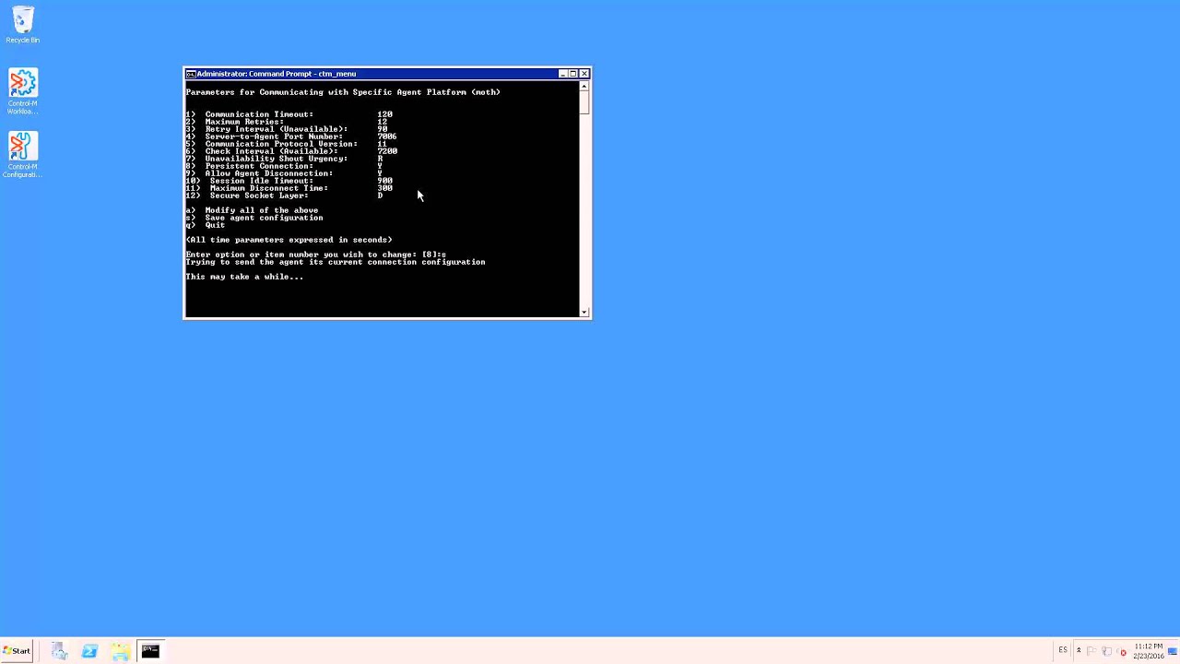This screenshot has height=664, width=1180.
Task: Click the 'Communication Protocol Version' line
Action: [286, 144]
